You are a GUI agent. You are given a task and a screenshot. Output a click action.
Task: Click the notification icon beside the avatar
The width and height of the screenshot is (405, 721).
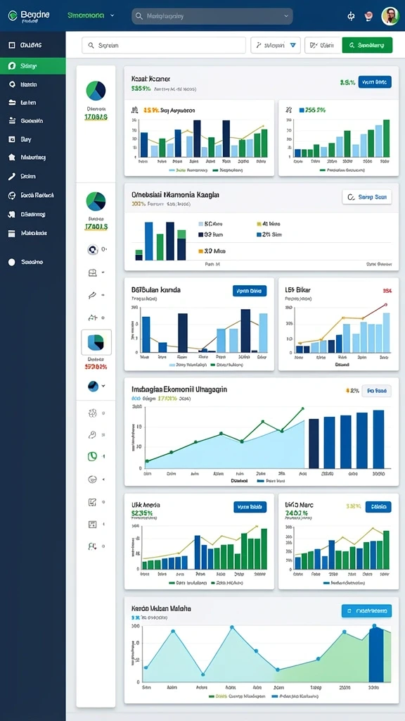pos(368,16)
